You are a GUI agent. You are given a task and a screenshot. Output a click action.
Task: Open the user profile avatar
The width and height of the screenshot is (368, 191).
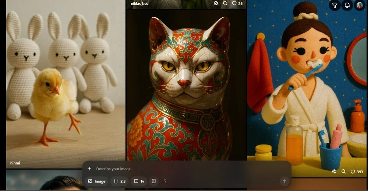click(x=360, y=5)
